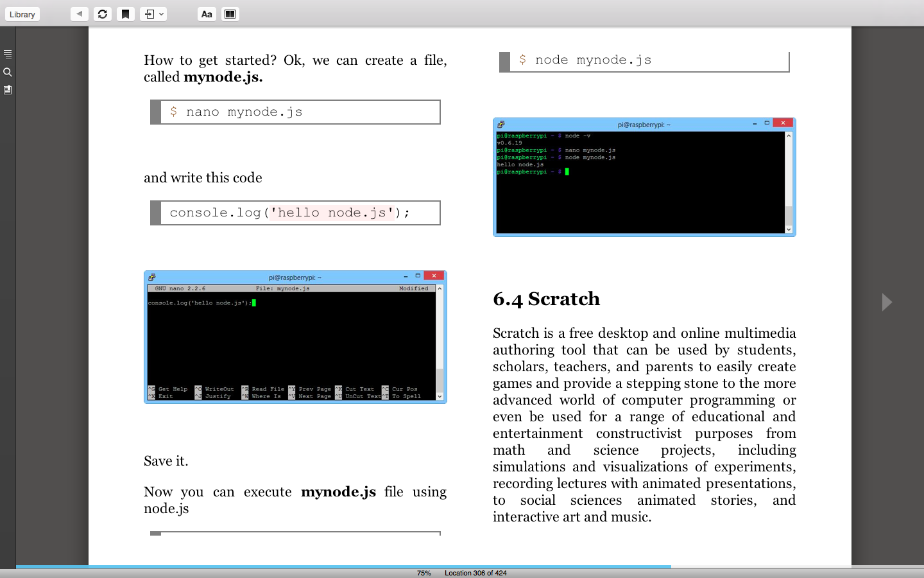Click the 'Location 306 of 424' status text

tap(475, 573)
